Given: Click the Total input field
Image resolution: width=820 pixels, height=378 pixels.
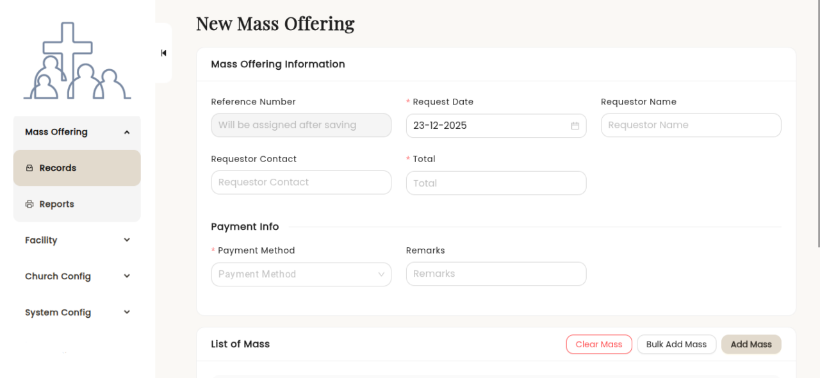Looking at the screenshot, I should click(496, 183).
